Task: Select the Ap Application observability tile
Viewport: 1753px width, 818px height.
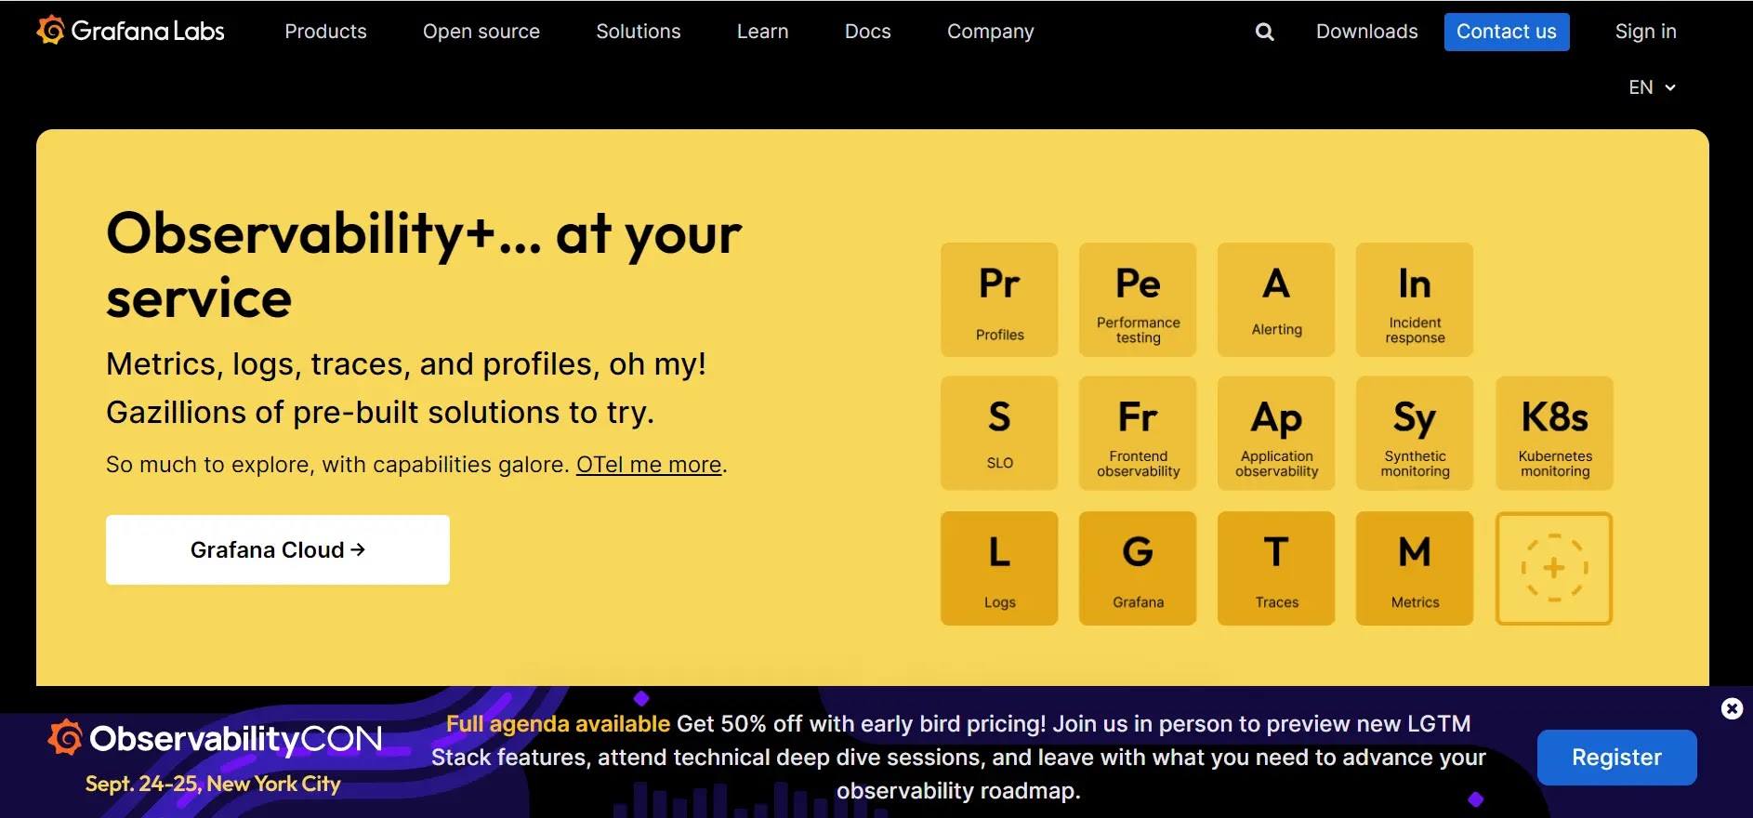Action: [1276, 433]
